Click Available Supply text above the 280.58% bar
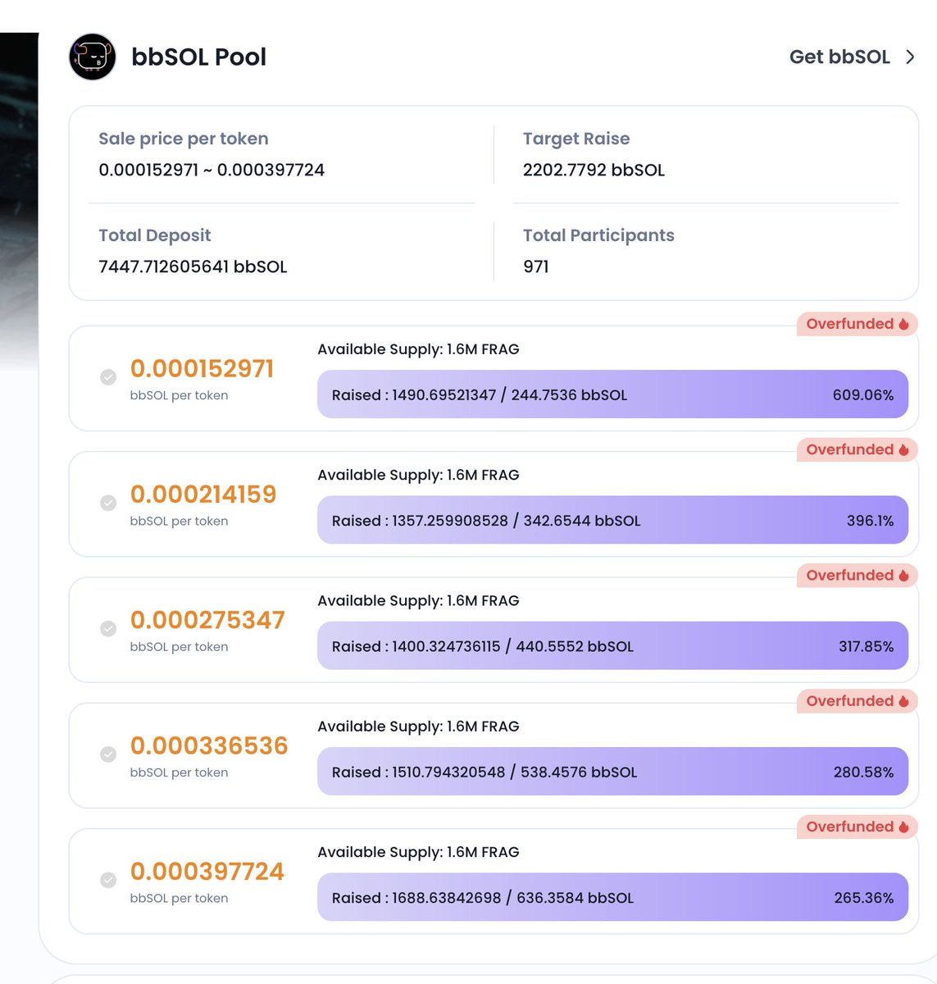The image size is (937, 984). [x=418, y=727]
